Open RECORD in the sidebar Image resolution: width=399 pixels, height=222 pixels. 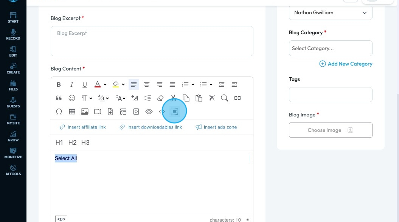pyautogui.click(x=13, y=35)
